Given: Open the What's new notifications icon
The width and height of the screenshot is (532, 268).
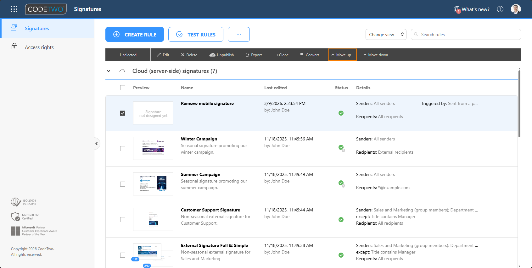Looking at the screenshot, I should [457, 9].
